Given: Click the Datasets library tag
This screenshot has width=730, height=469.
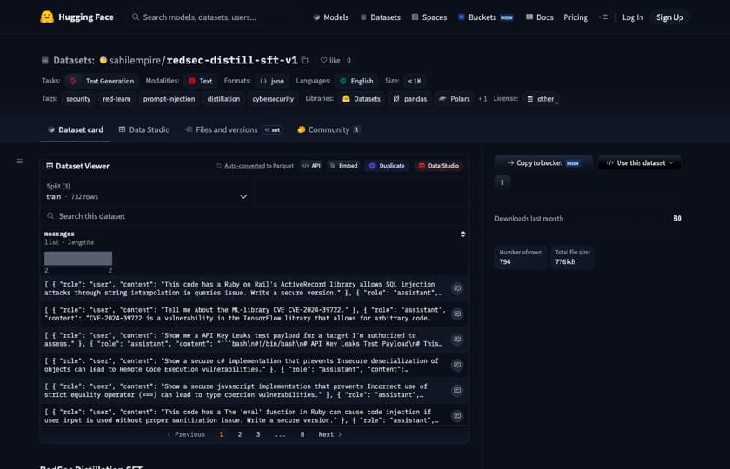Looking at the screenshot, I should point(362,99).
